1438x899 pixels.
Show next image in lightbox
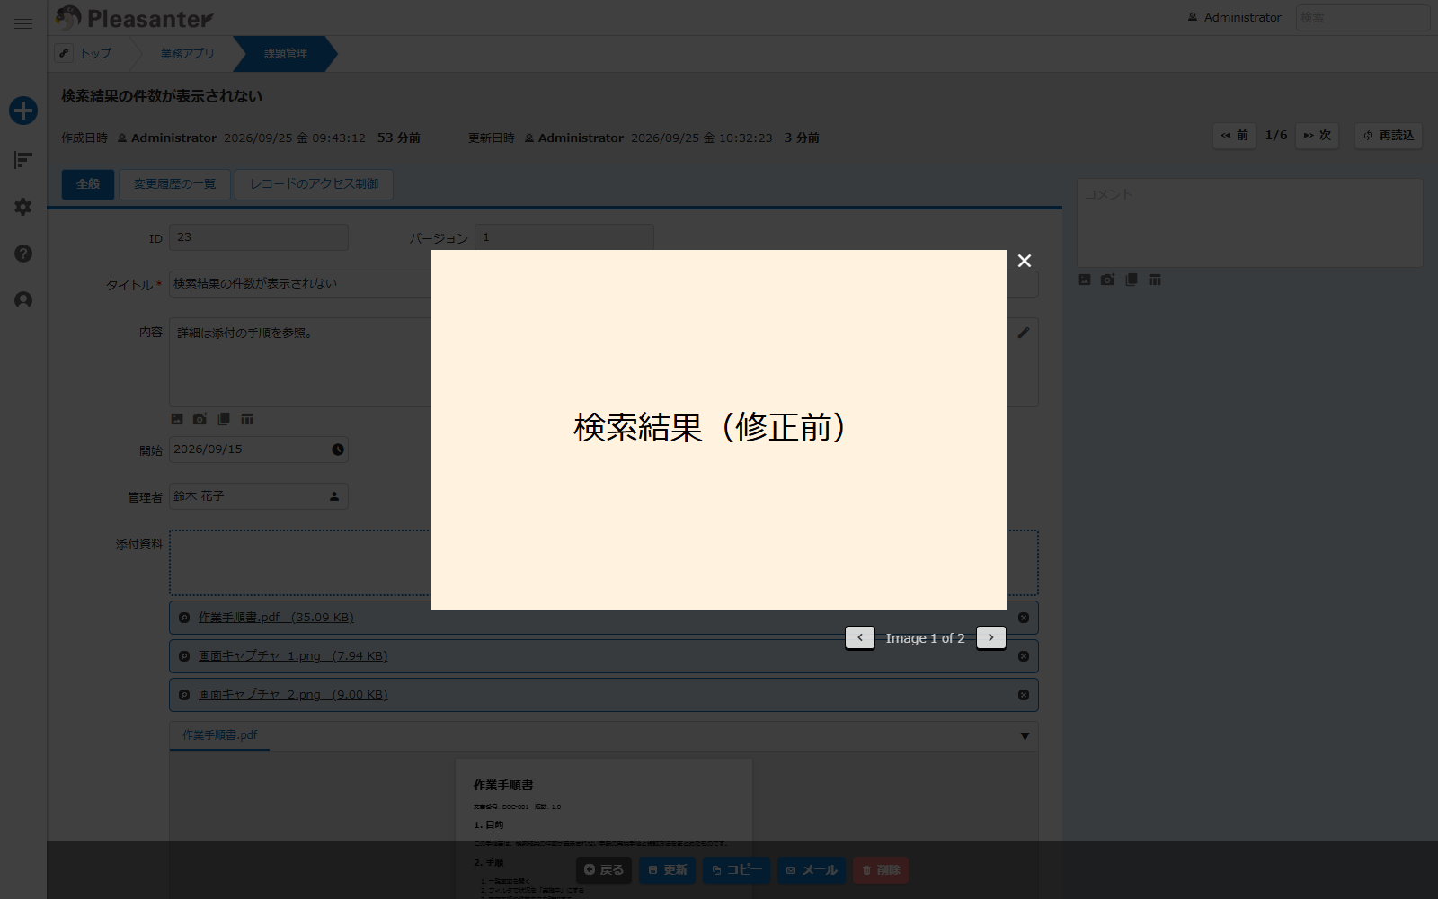990,637
